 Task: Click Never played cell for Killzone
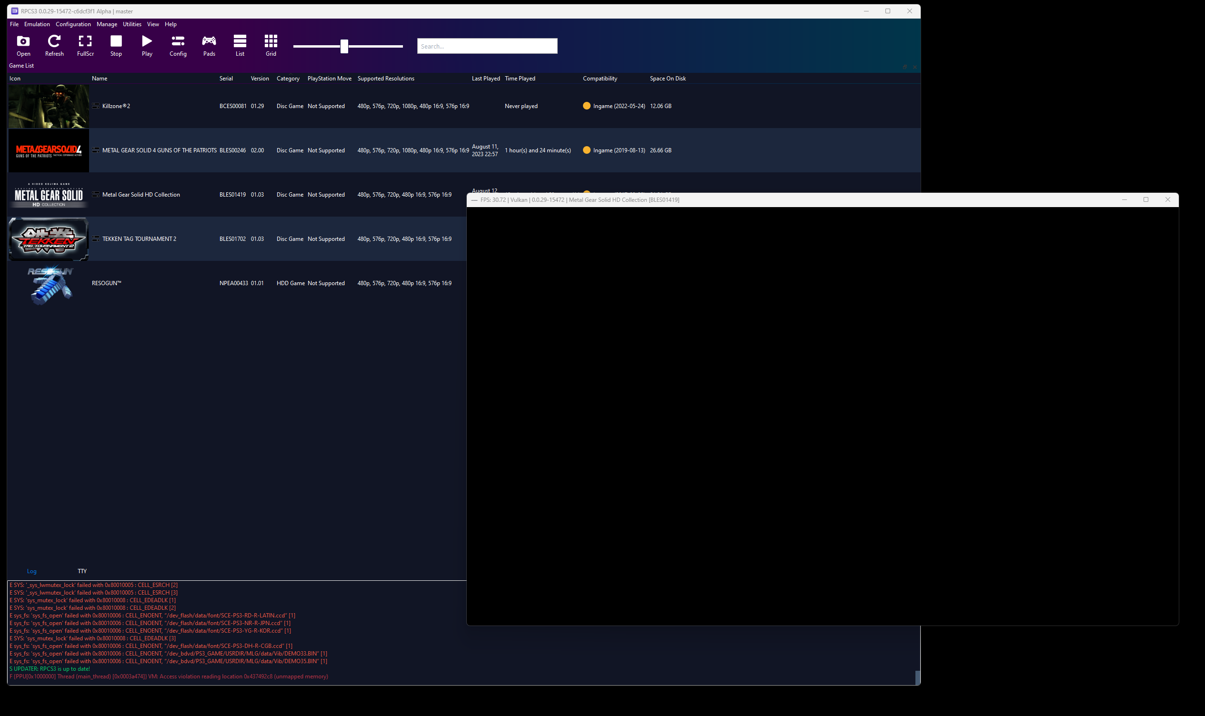521,106
